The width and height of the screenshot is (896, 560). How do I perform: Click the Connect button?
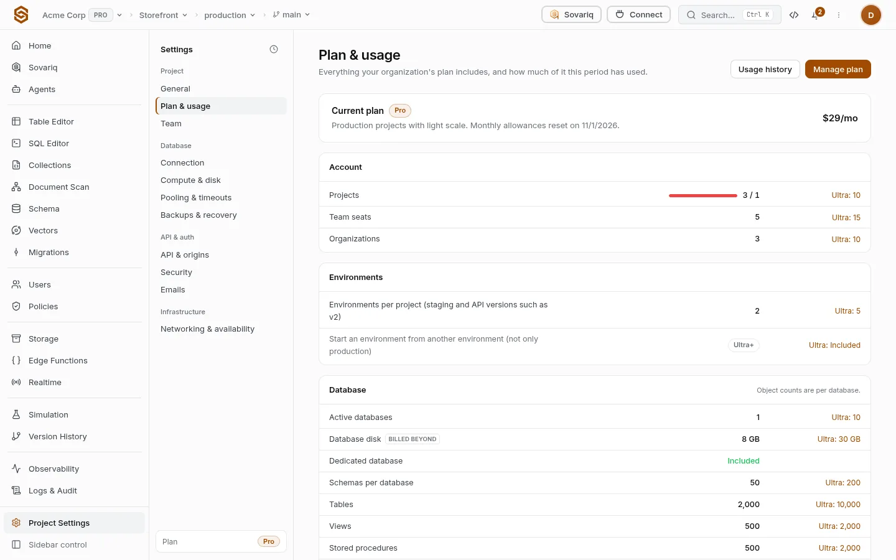pos(638,14)
